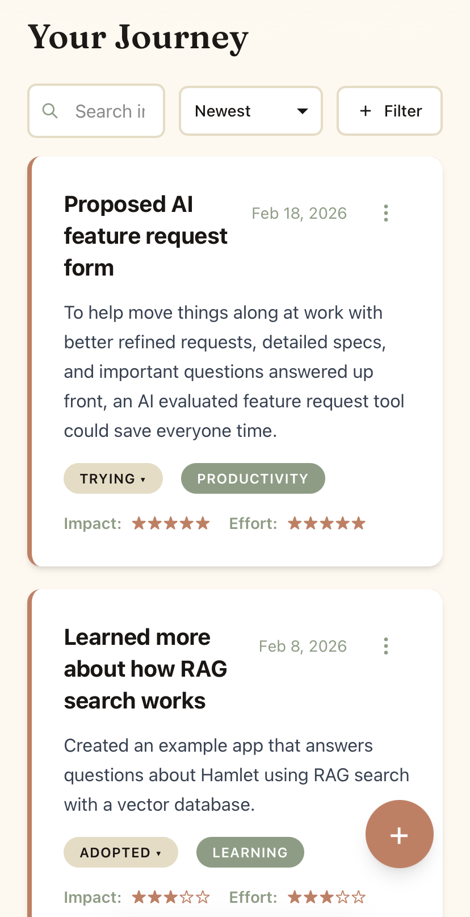Select the LEARNING tag
470x917 pixels.
coord(250,852)
